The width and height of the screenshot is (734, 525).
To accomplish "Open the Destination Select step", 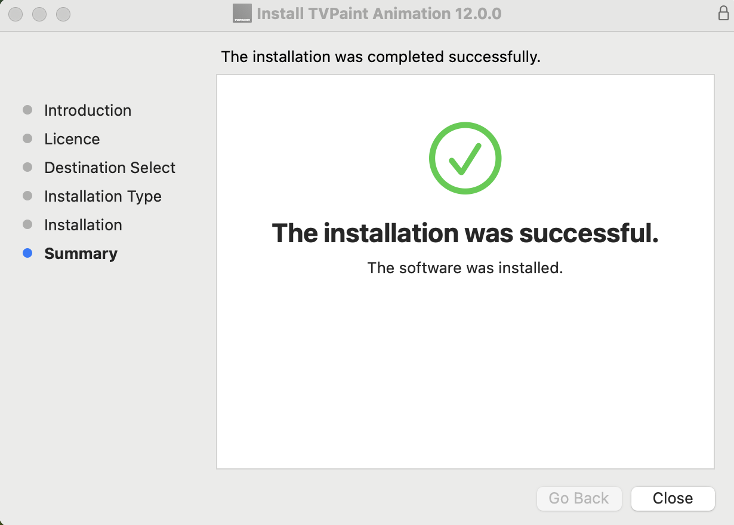I will pos(109,167).
